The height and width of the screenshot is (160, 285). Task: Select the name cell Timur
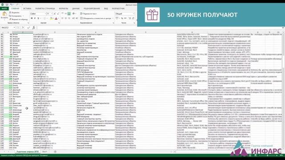23,108
